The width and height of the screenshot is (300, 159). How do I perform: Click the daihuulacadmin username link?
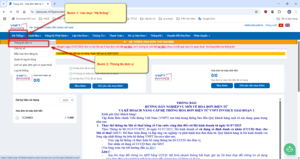(254, 25)
